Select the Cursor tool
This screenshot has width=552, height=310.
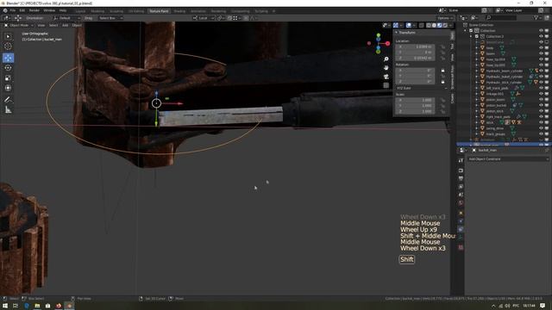point(8,46)
